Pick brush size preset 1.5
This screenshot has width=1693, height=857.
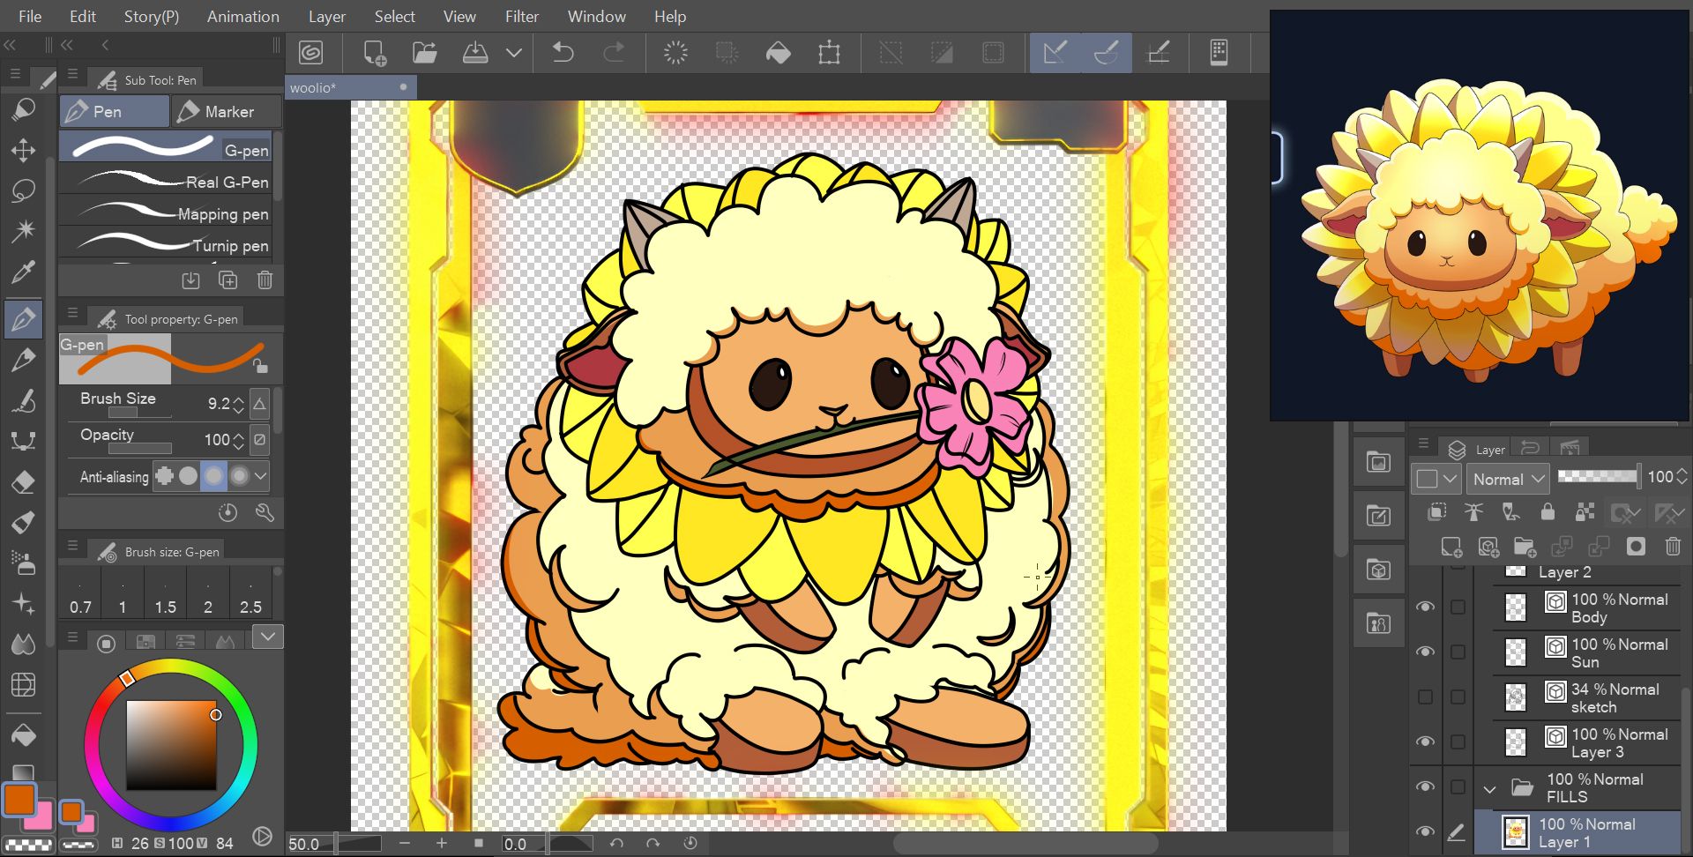click(x=166, y=592)
